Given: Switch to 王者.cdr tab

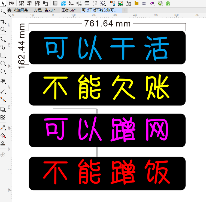Looking at the screenshot, I should (x=69, y=10).
